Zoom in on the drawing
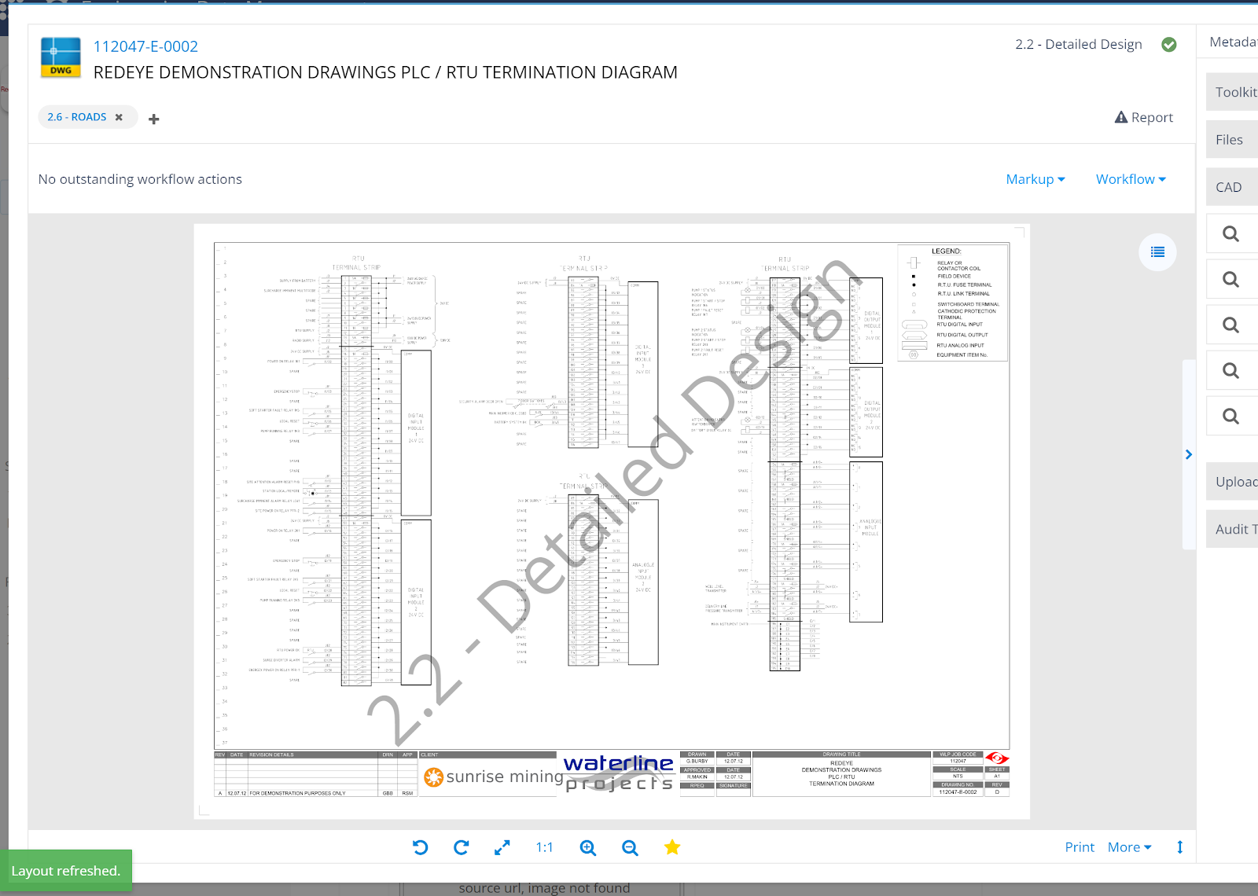This screenshot has width=1258, height=896. [587, 847]
